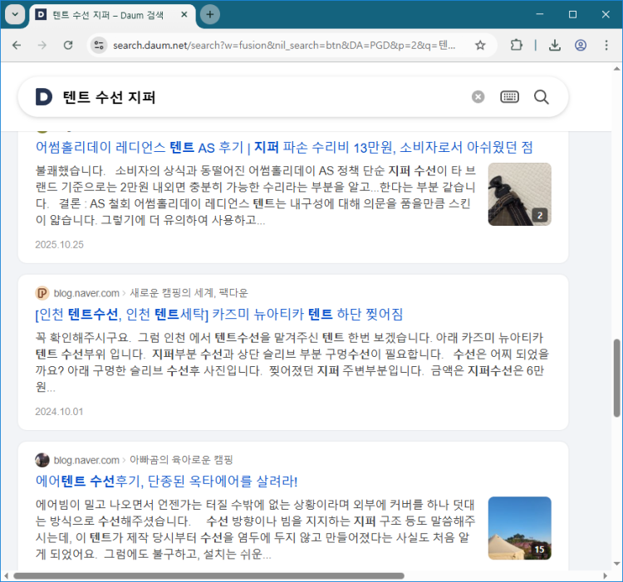The image size is (623, 582).
Task: Open Chrome's three-dot menu
Action: coord(606,46)
